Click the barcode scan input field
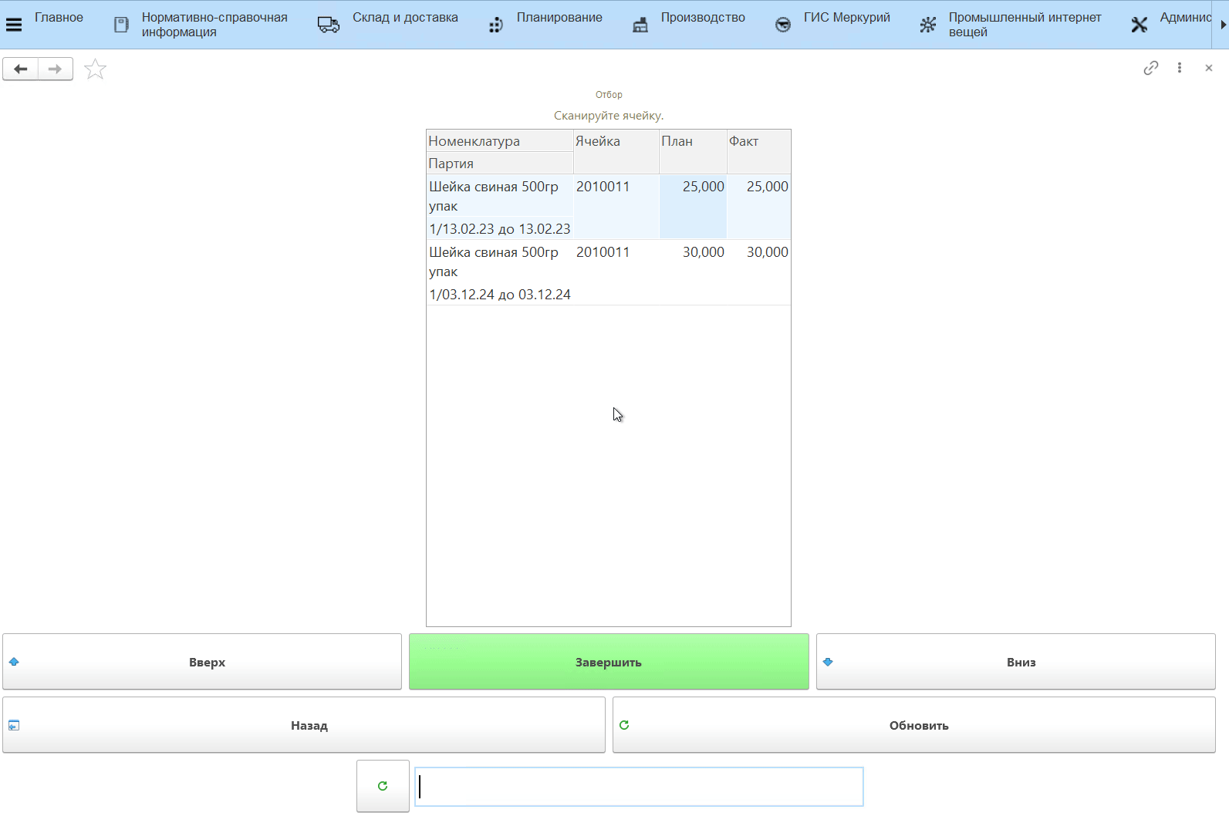This screenshot has width=1229, height=813. 639,787
